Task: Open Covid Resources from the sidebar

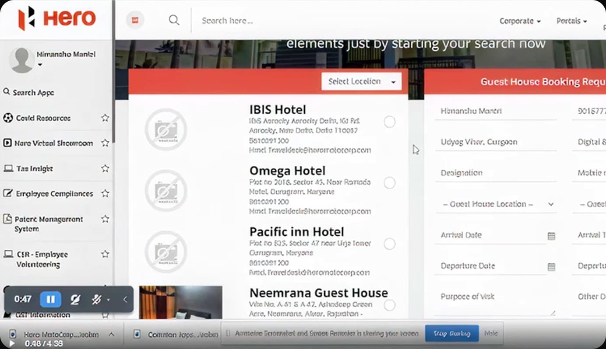Action: (43, 118)
